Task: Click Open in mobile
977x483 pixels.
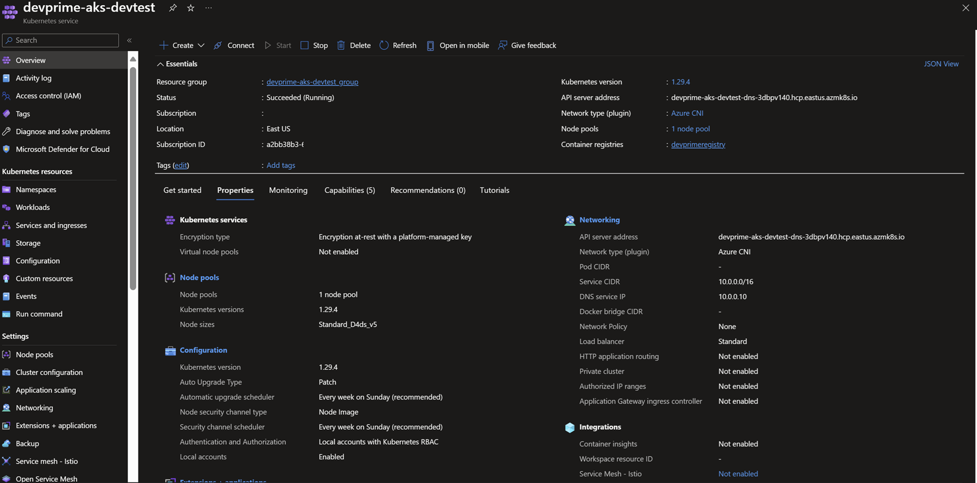Action: click(x=458, y=45)
